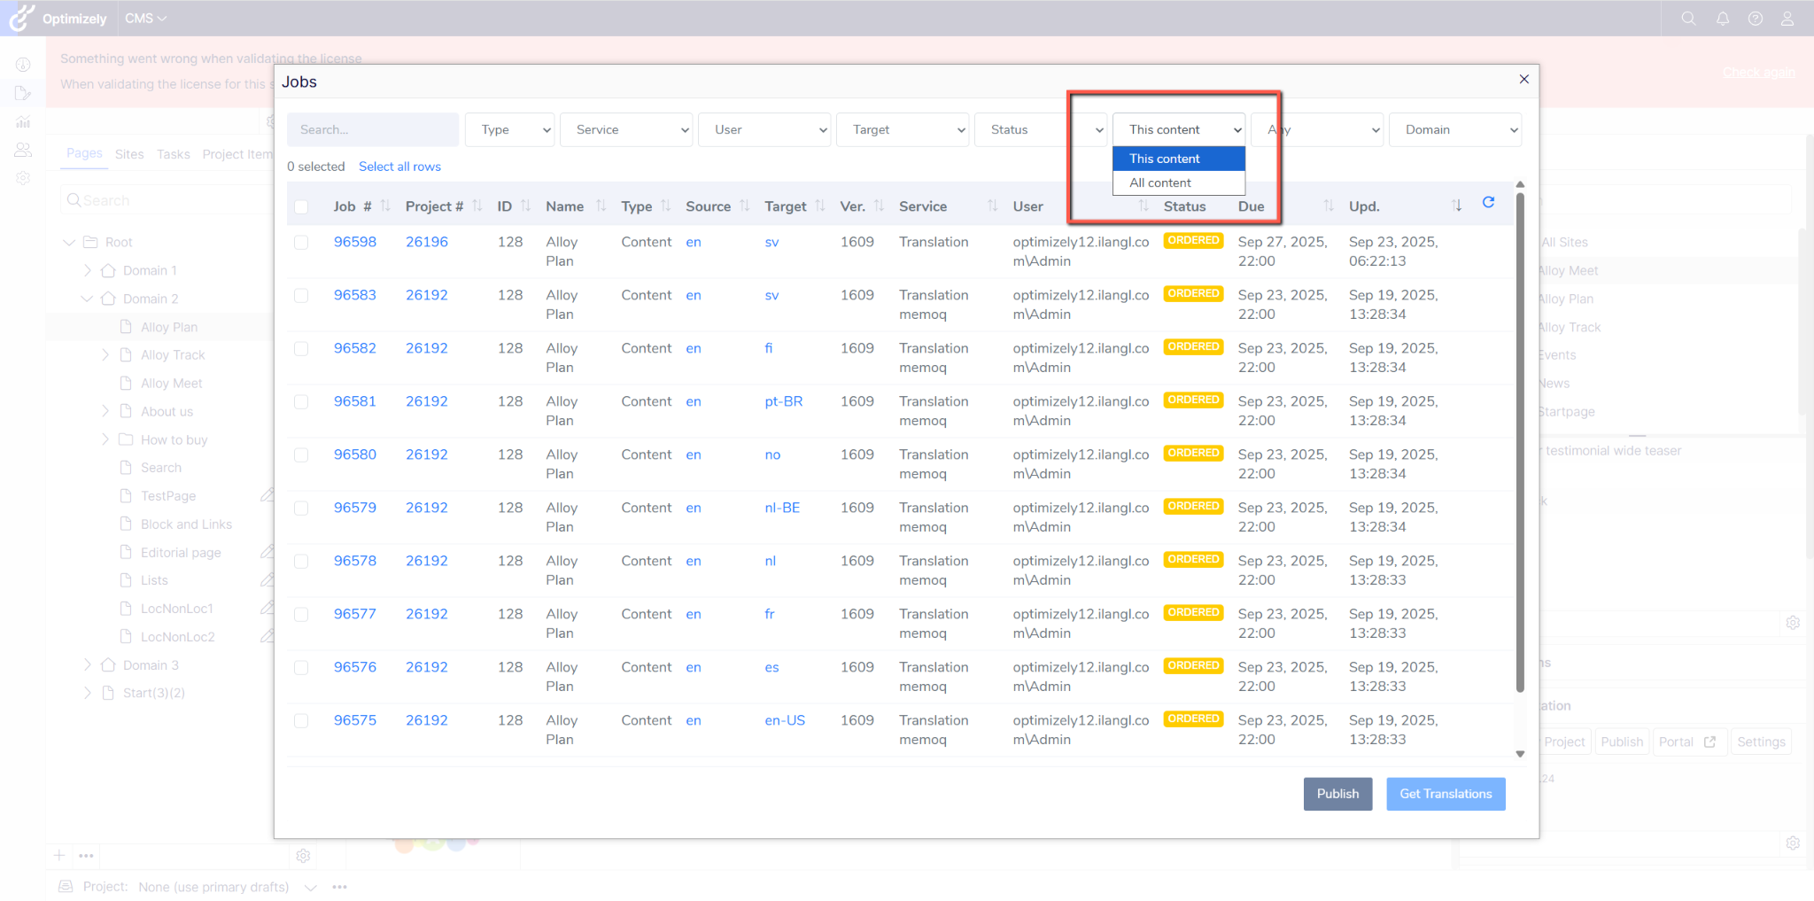Switch to the Tasks tab
1814x901 pixels.
(174, 154)
